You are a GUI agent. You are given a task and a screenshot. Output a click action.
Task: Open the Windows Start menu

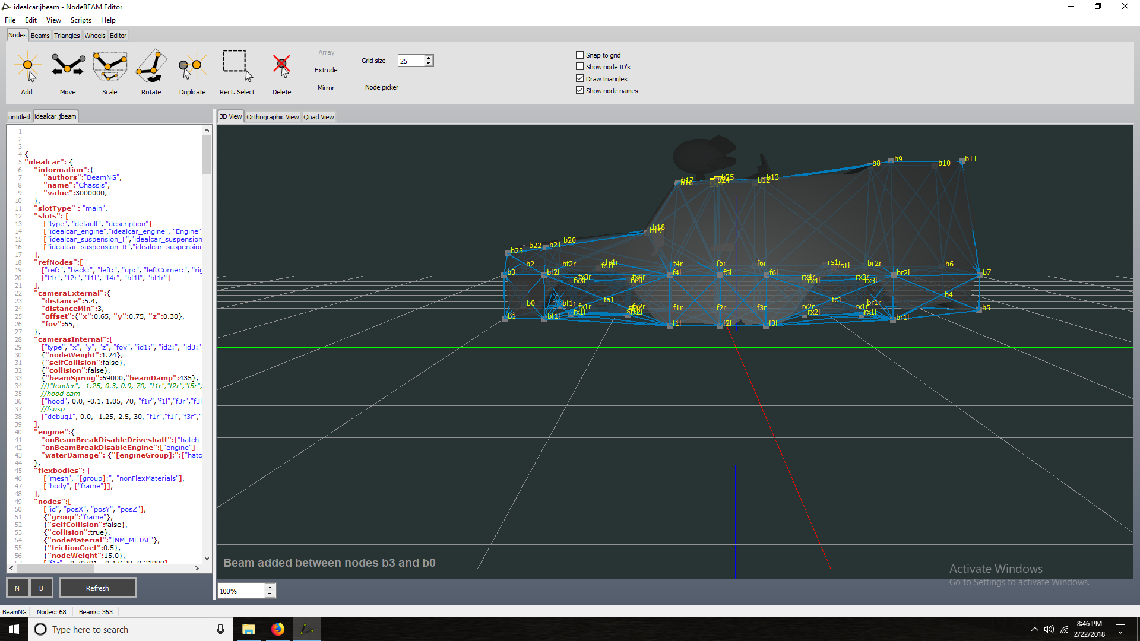click(14, 629)
